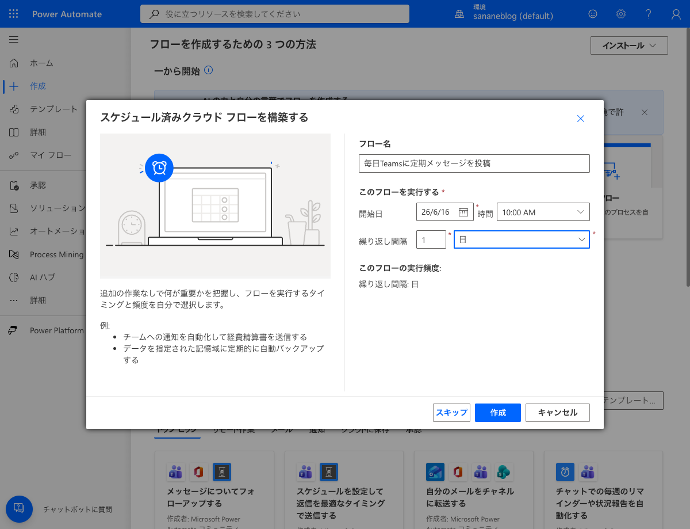The image size is (690, 529).
Task: Click the ソリューション sidebar icon
Action: tap(14, 208)
